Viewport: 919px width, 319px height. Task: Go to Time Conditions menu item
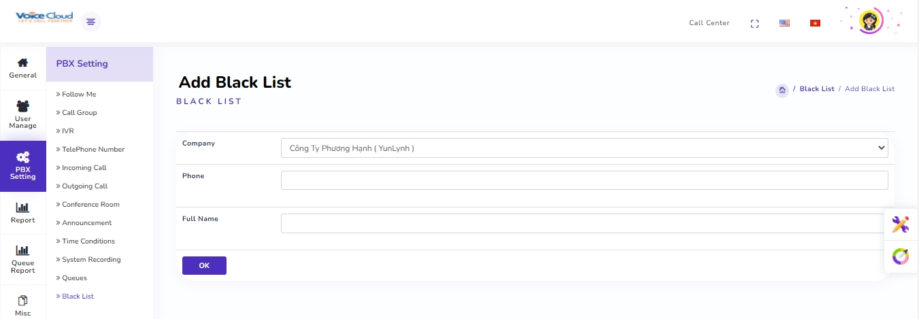coord(88,241)
